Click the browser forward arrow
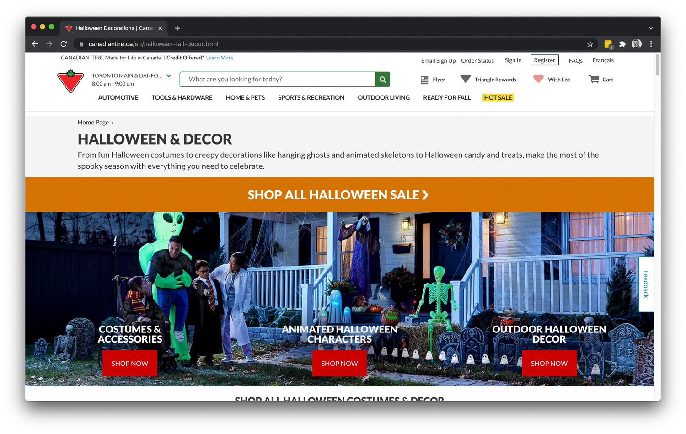 tap(49, 44)
